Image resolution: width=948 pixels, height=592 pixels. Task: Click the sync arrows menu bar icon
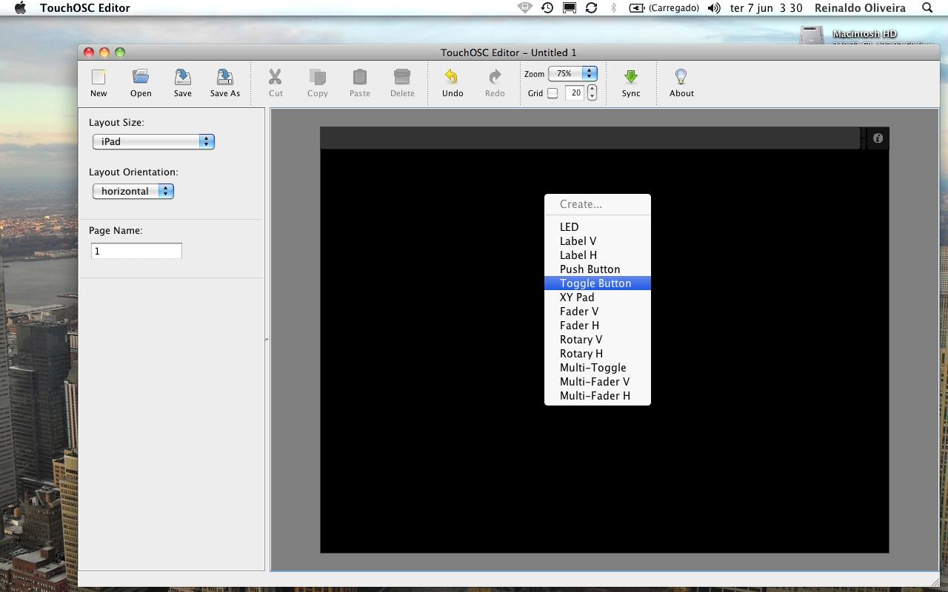[591, 8]
